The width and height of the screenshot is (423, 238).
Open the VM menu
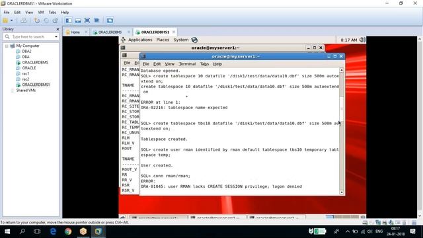(41, 13)
